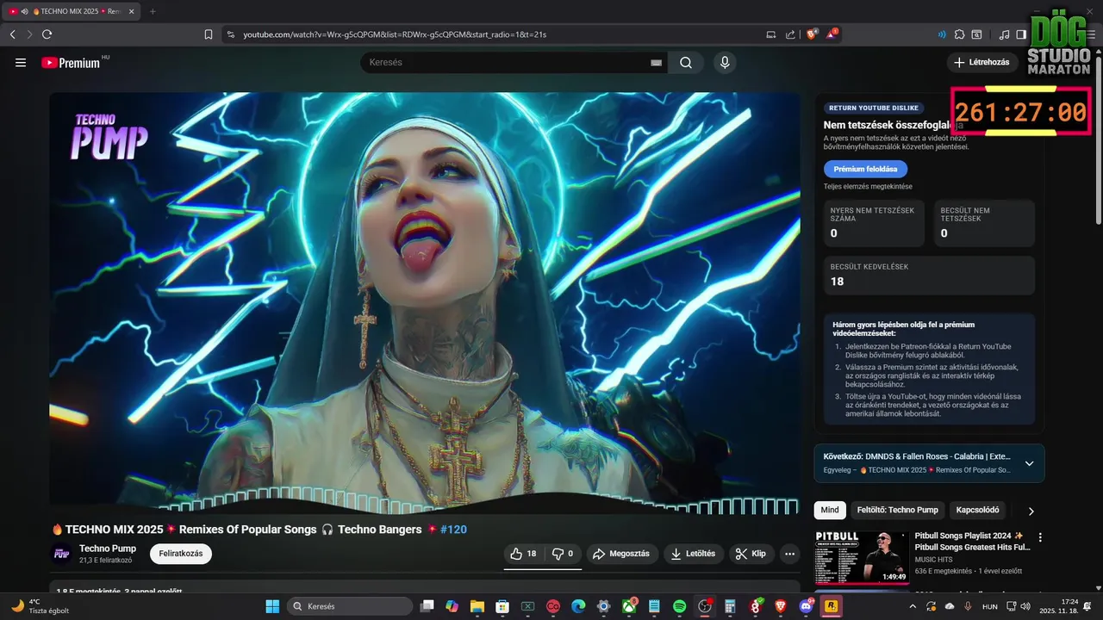Open more actions three-dot menu under video
This screenshot has width=1103, height=620.
coord(789,554)
